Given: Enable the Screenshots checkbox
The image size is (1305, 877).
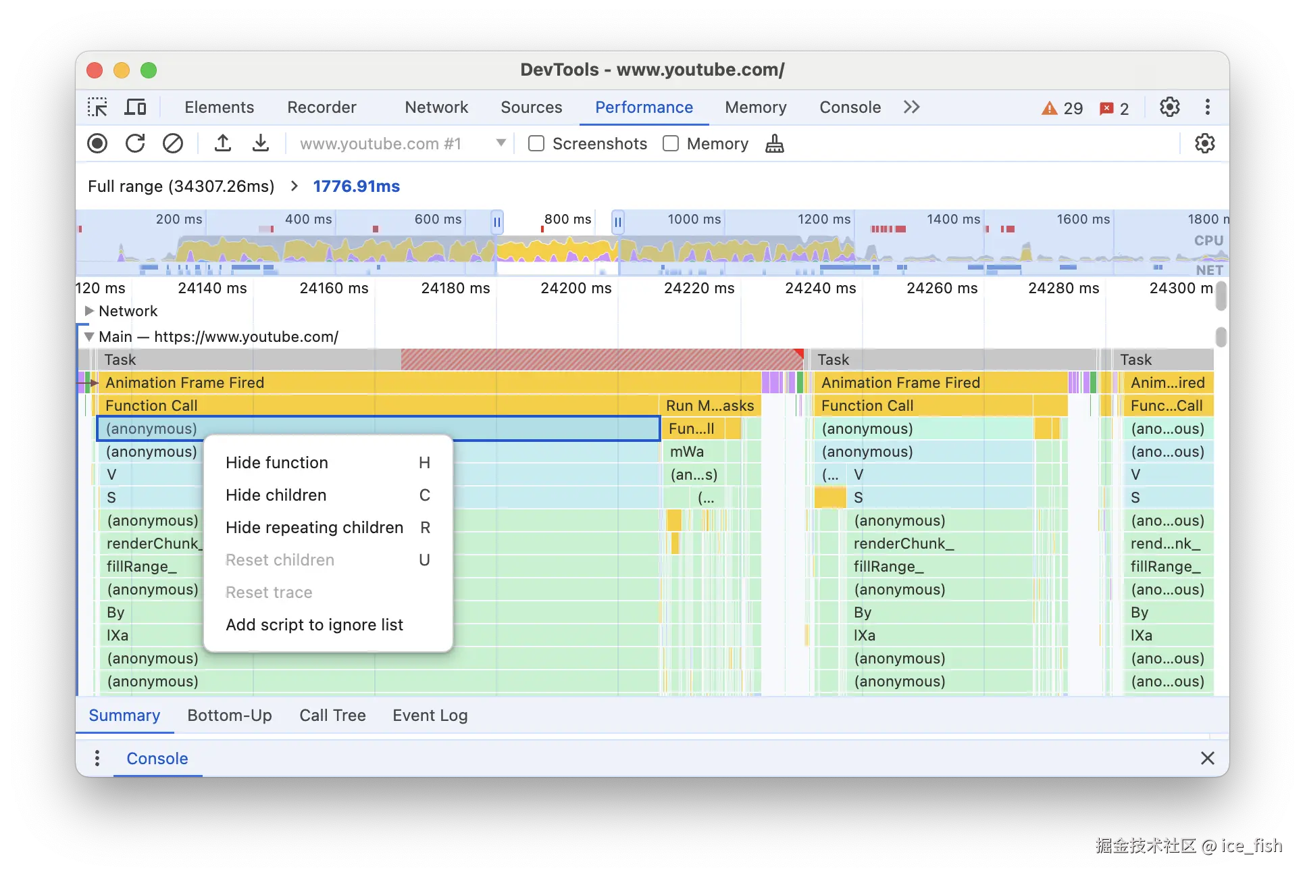Looking at the screenshot, I should pos(536,143).
